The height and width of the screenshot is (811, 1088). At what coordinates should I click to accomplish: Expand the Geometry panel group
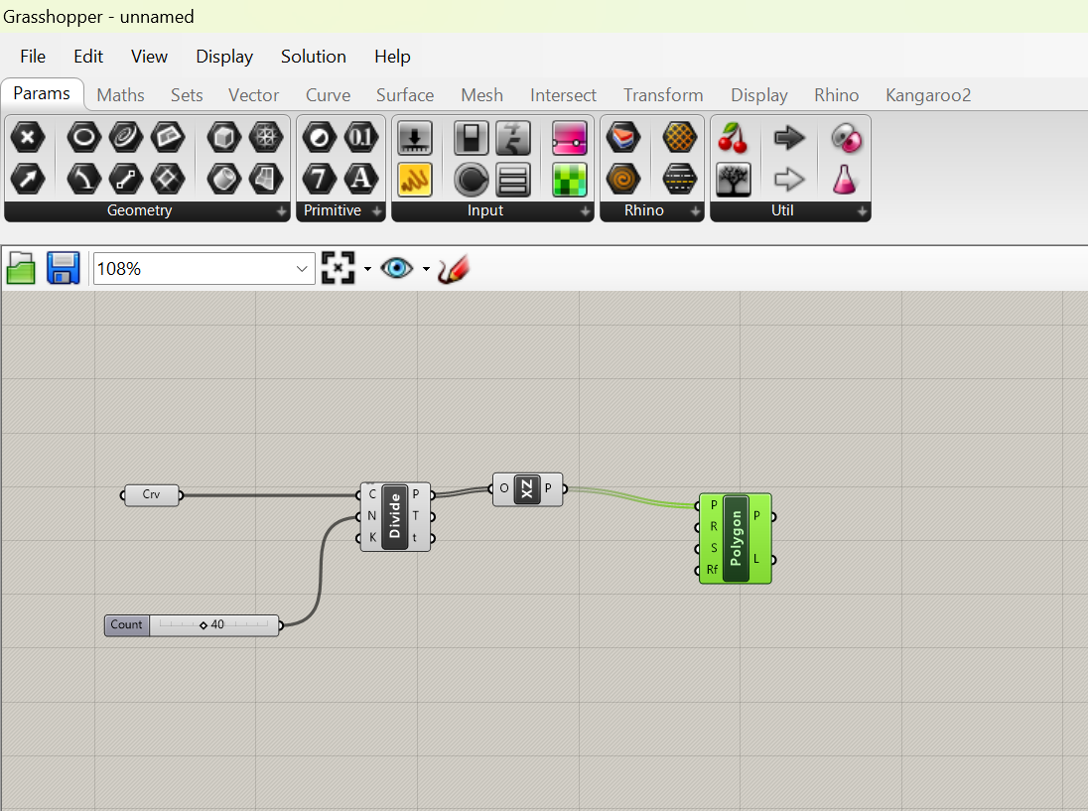point(281,211)
